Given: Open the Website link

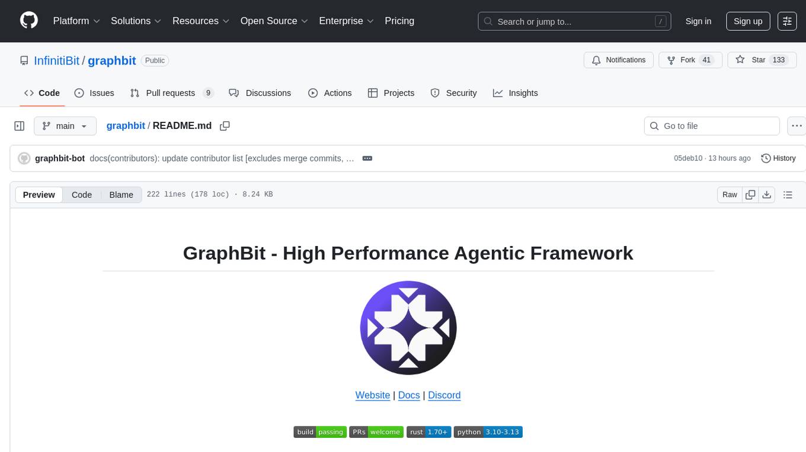Looking at the screenshot, I should click(373, 395).
